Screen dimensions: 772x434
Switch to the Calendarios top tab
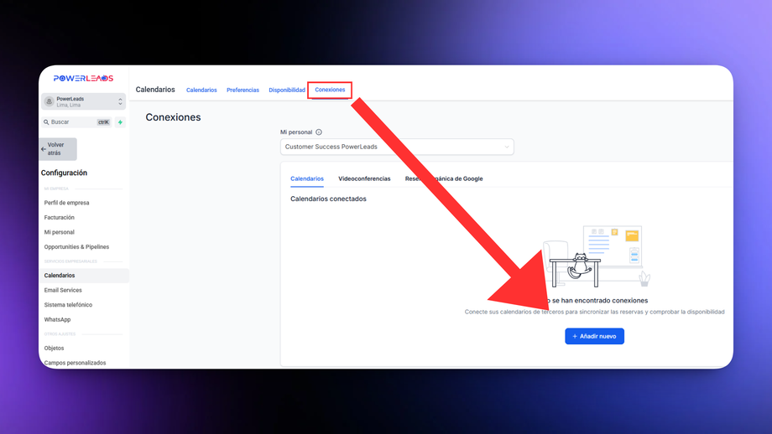coord(201,90)
